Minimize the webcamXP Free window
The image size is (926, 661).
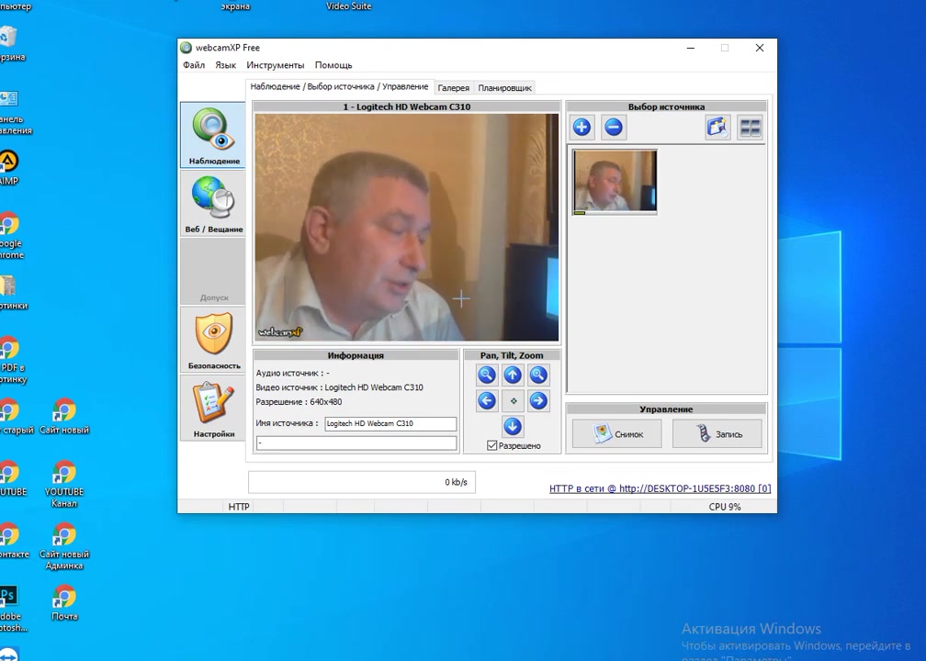click(x=691, y=48)
